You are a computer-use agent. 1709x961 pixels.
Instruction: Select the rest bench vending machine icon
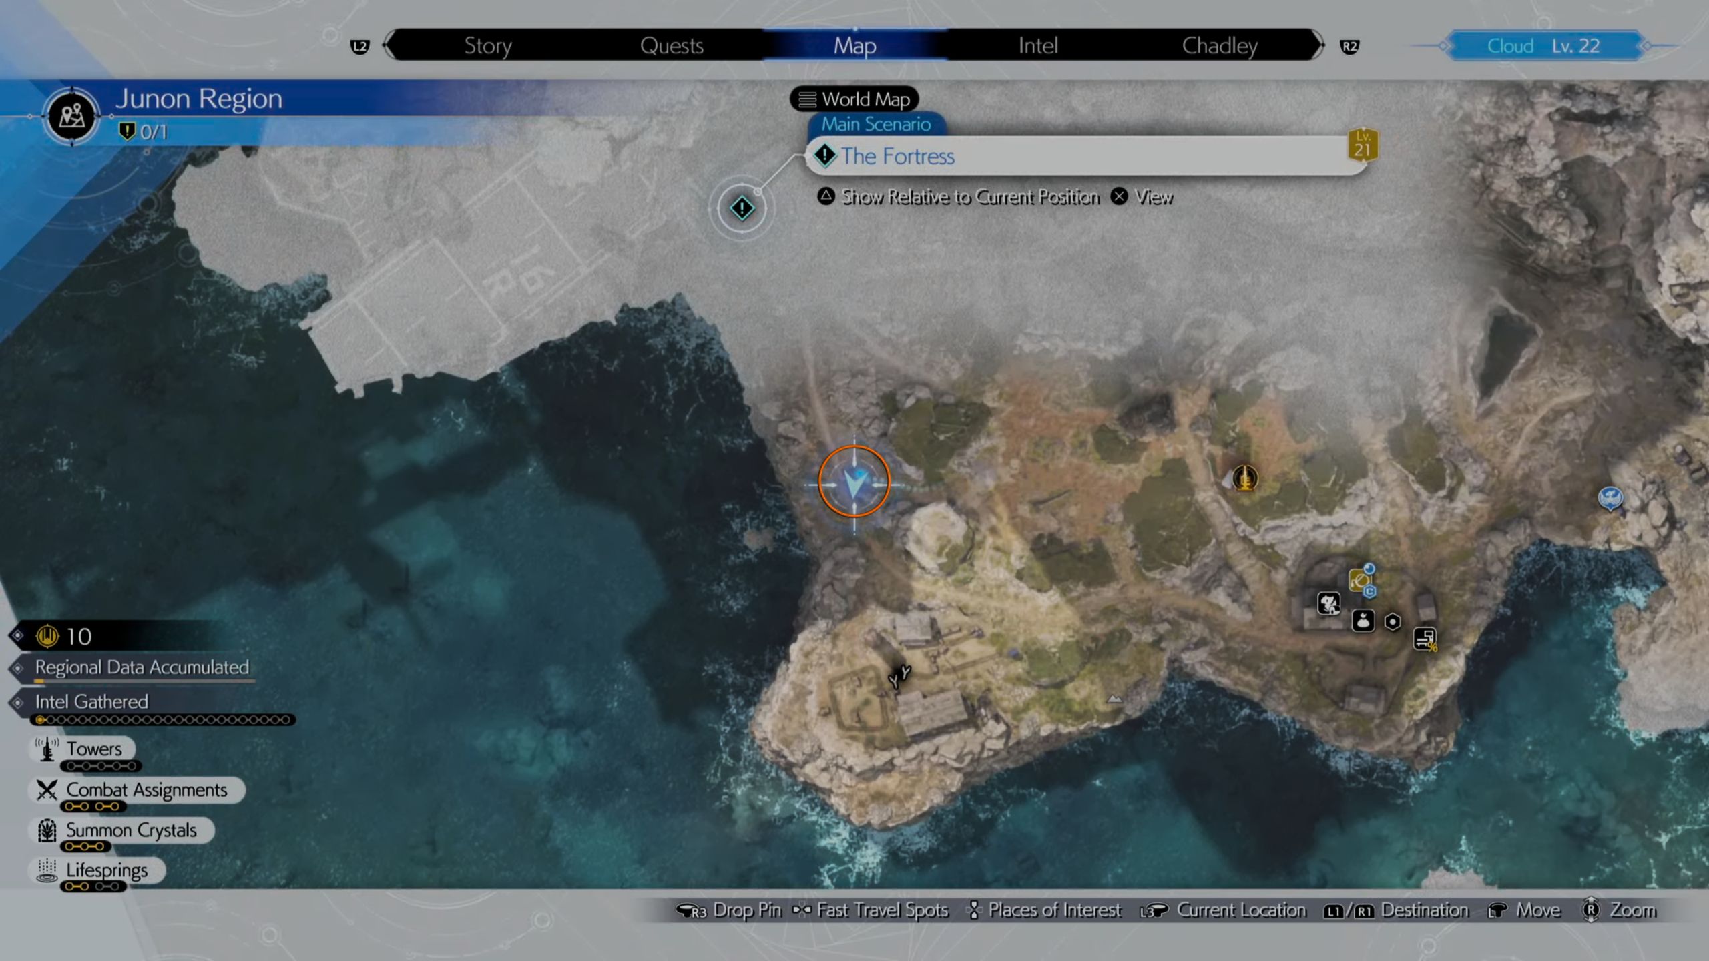[x=1425, y=639]
